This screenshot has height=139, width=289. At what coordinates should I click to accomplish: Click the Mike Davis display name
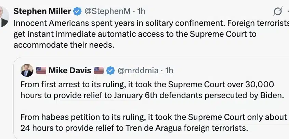point(70,71)
